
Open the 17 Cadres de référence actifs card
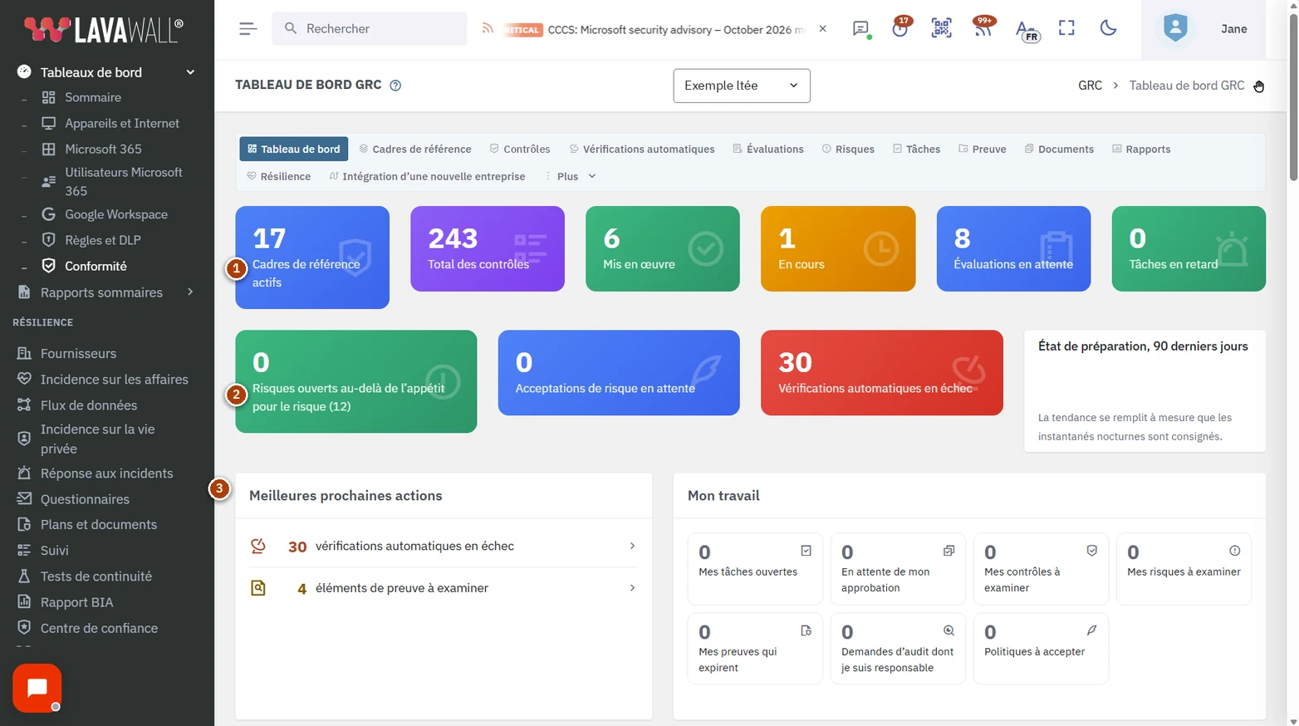click(x=312, y=258)
